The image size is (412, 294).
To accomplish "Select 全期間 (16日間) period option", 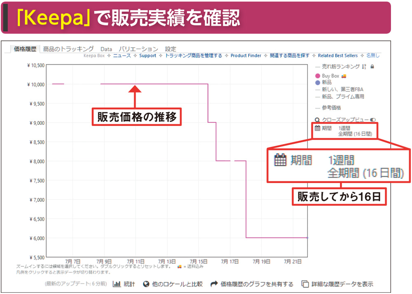I will (355, 134).
